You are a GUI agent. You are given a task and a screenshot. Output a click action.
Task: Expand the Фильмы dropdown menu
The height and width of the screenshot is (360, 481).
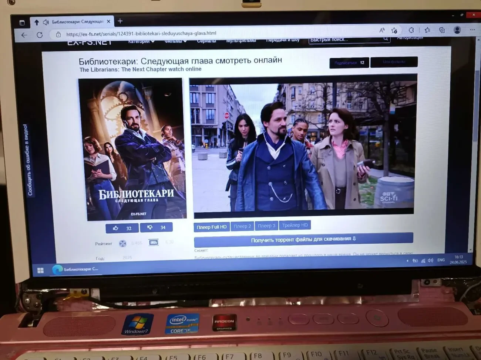[x=175, y=41]
